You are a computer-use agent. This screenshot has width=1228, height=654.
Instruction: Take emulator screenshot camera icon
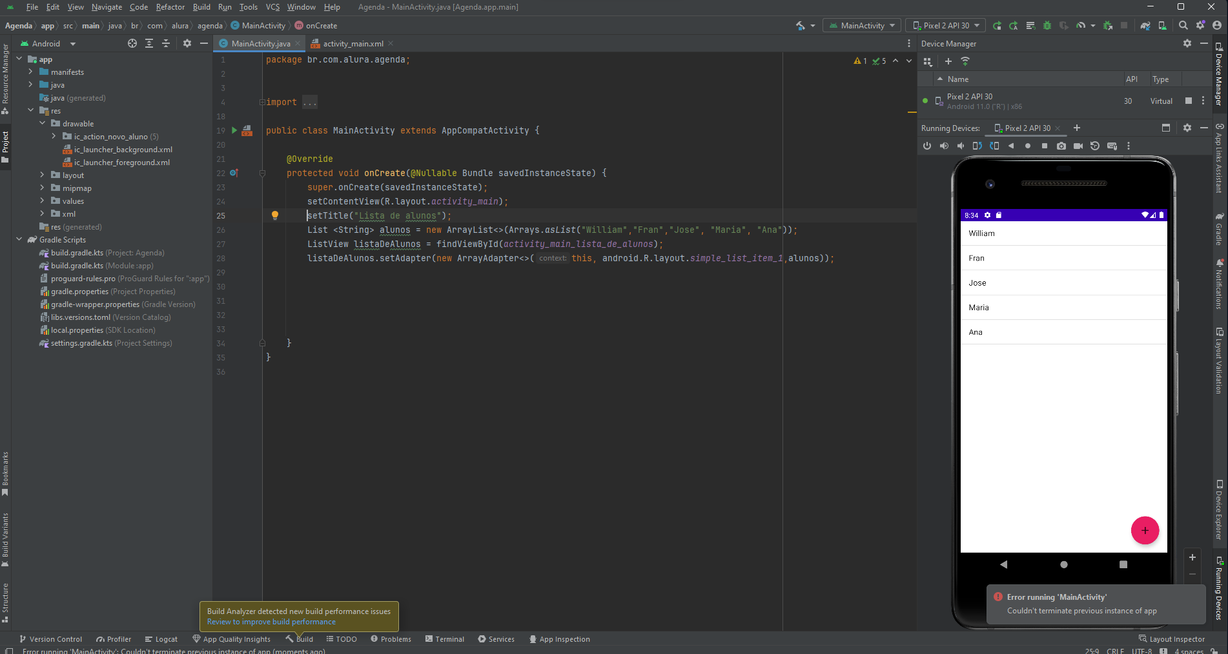(x=1061, y=146)
